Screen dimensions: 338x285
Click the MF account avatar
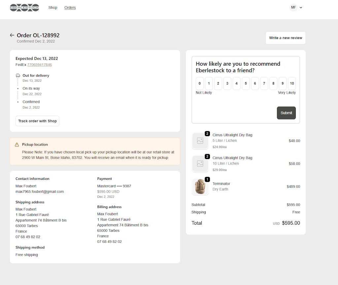tap(293, 8)
